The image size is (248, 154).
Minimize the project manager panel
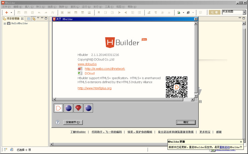coord(42,18)
